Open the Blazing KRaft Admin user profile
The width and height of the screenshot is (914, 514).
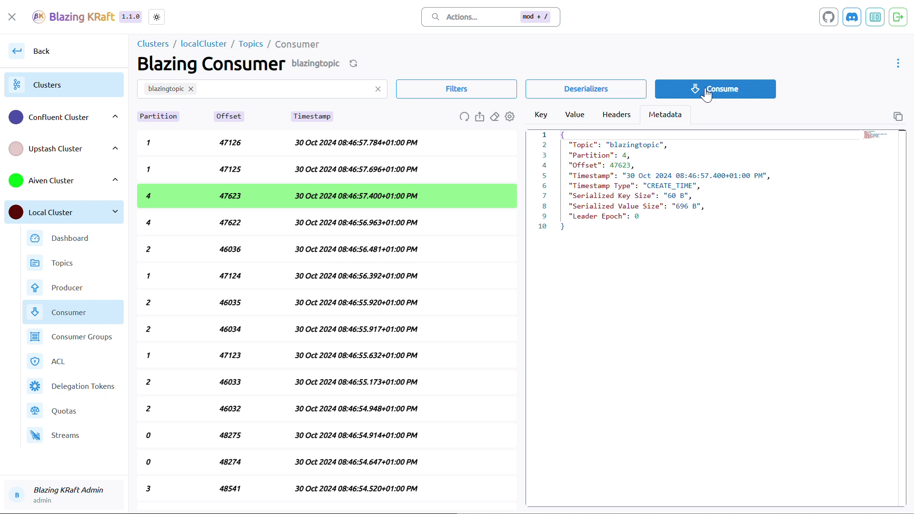coord(64,494)
